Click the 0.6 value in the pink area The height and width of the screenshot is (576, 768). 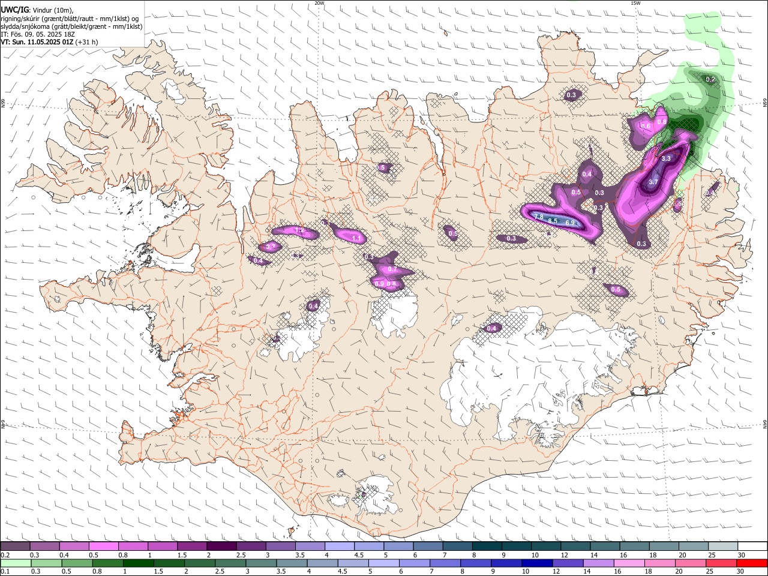(646, 126)
